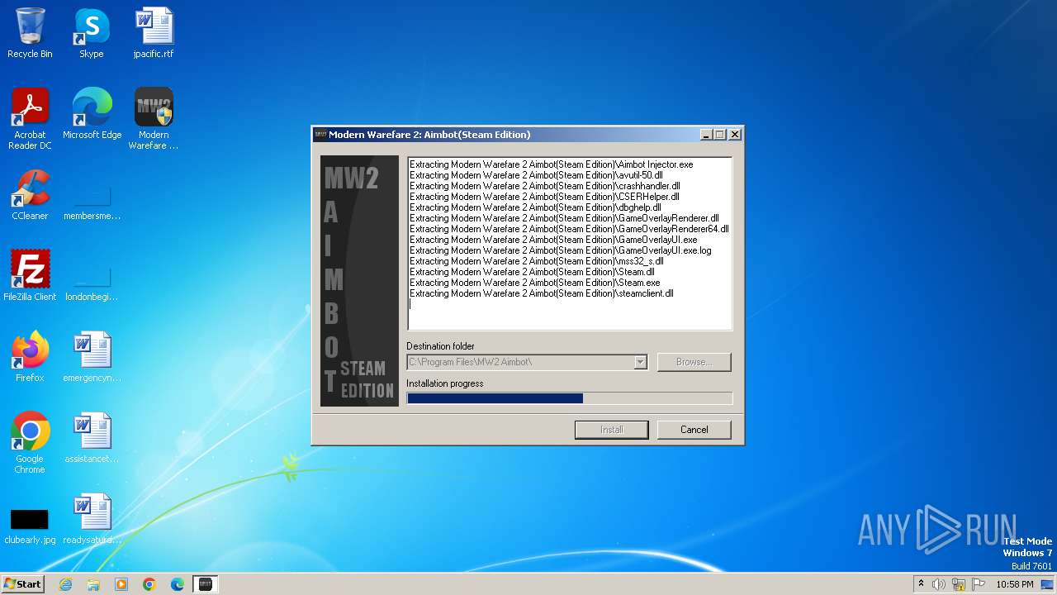
Task: Click the installer title bar icon
Action: pyautogui.click(x=321, y=135)
